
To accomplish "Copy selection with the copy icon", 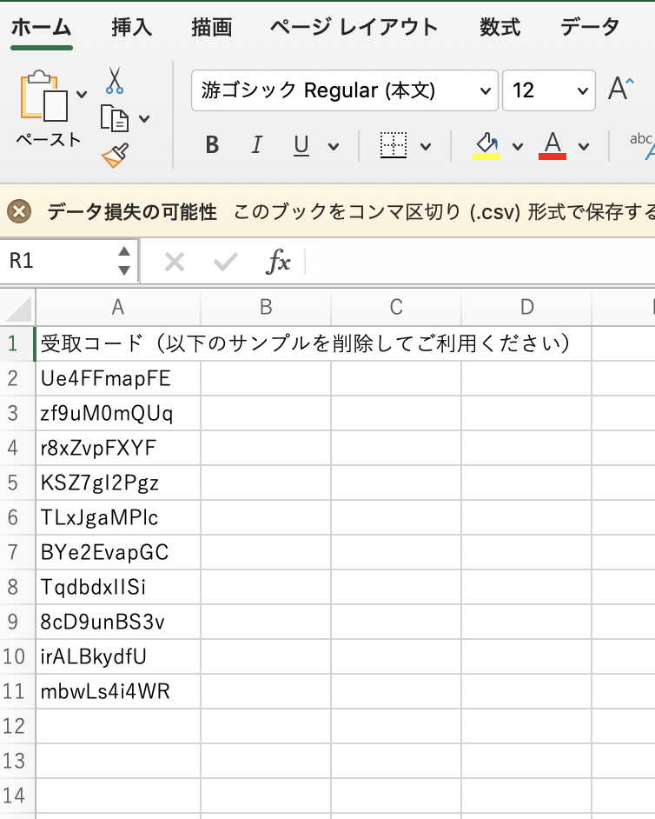I will tap(115, 118).
